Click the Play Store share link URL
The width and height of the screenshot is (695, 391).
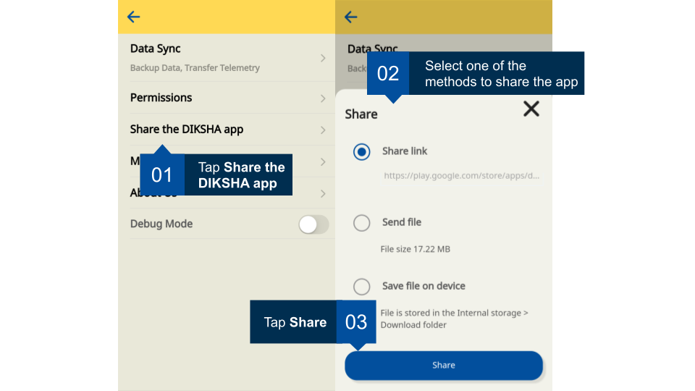click(x=461, y=175)
